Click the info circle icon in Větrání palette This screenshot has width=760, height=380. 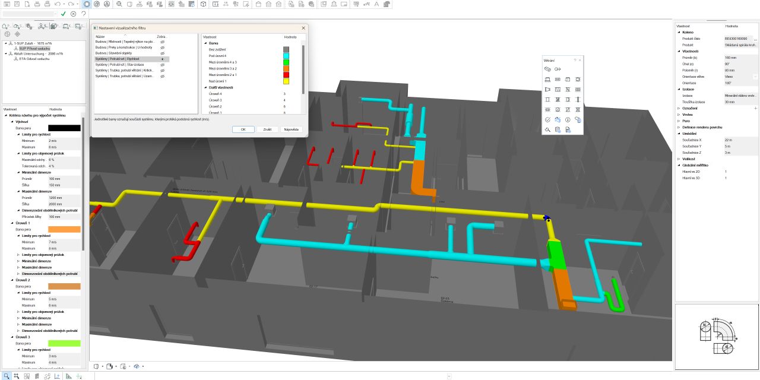[x=568, y=119]
